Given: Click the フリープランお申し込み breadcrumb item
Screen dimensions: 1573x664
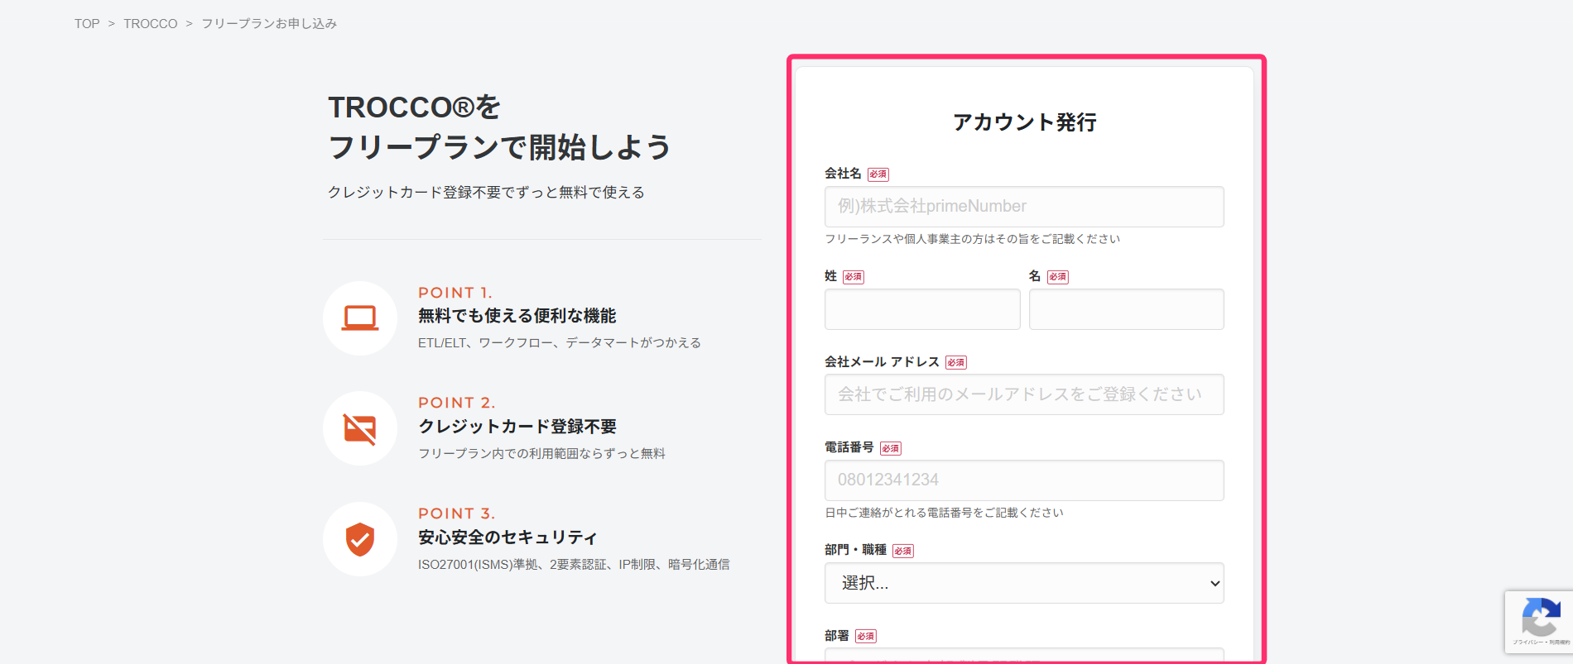Looking at the screenshot, I should 269,24.
